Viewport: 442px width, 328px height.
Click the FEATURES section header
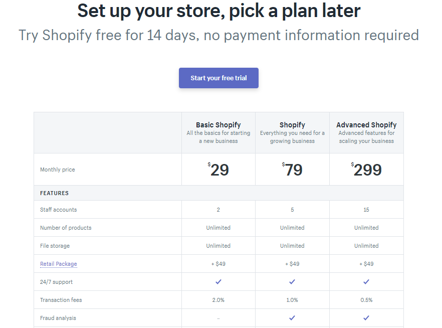pyautogui.click(x=55, y=193)
